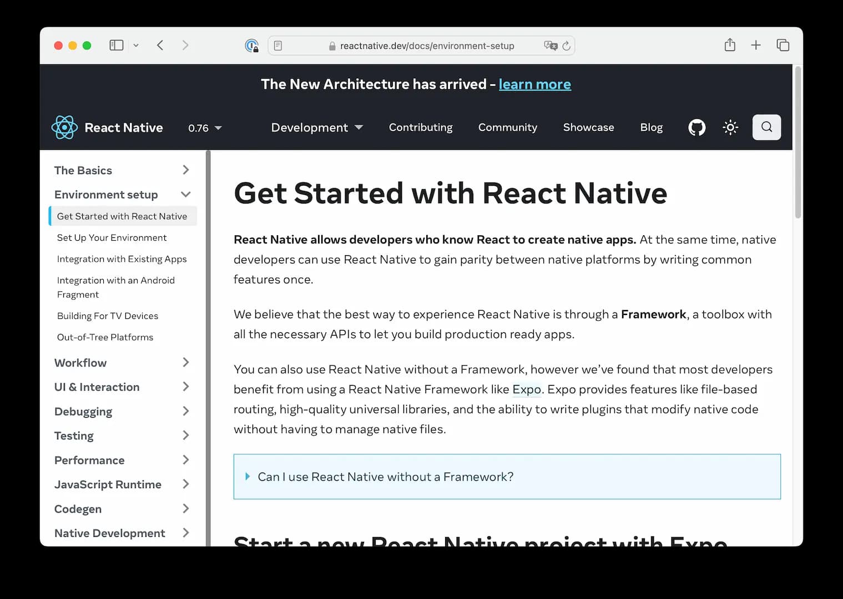This screenshot has width=843, height=599.
Task: Open The Basics category
Action: point(83,170)
